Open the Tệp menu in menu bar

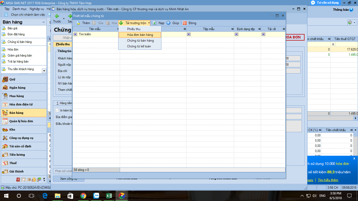[7, 9]
